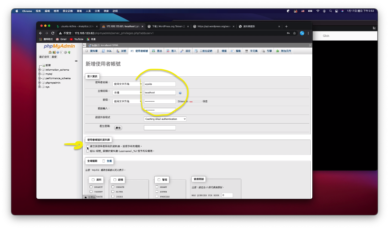This screenshot has width=389, height=229.
Task: Open the Chrome profile avatar
Action: (x=302, y=33)
